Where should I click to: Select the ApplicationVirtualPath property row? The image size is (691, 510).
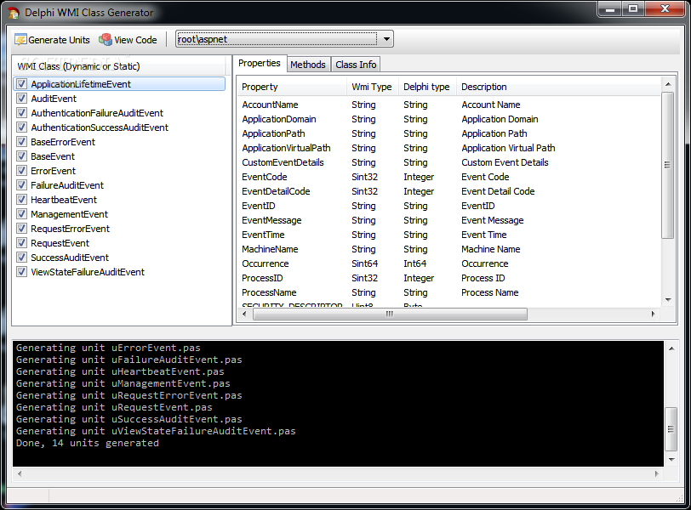point(449,148)
